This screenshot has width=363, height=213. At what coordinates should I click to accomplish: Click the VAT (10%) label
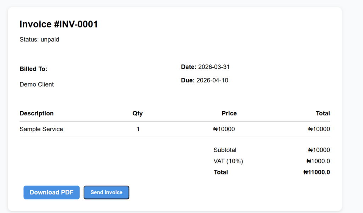(228, 161)
